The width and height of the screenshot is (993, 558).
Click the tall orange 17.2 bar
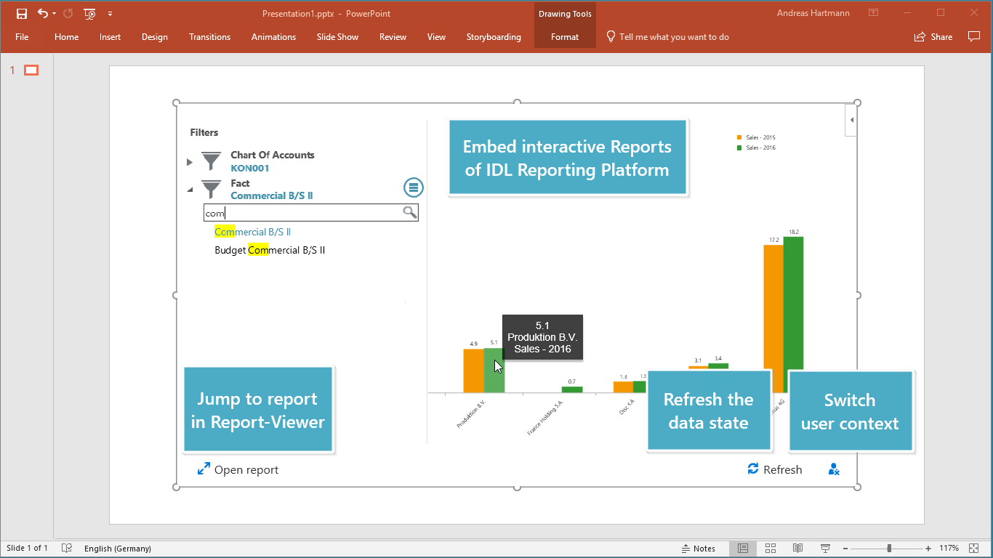click(x=773, y=308)
